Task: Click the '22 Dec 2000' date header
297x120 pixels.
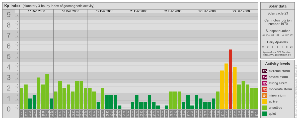Action: [207, 11]
